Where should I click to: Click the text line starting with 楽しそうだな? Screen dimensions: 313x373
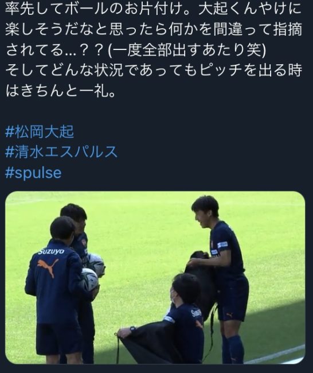[x=154, y=29]
